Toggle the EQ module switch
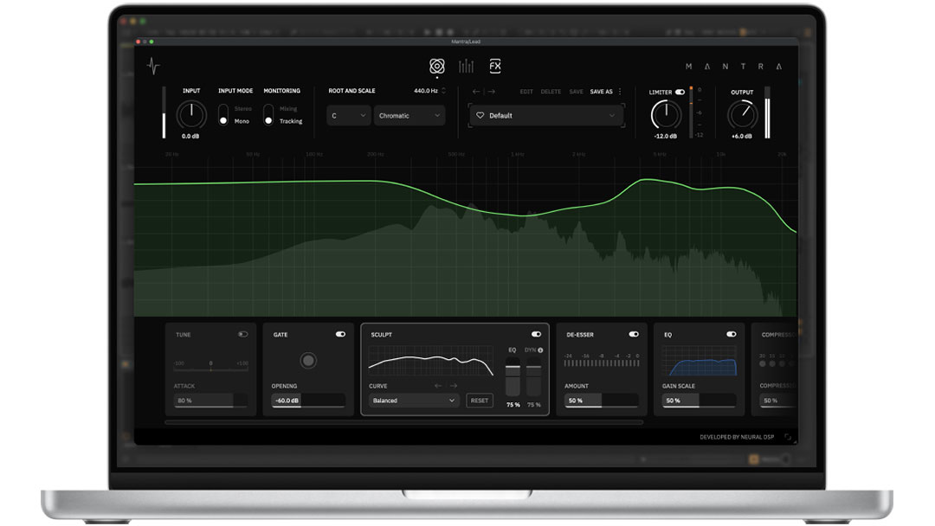Viewport: 935px width, 526px height. [x=731, y=335]
